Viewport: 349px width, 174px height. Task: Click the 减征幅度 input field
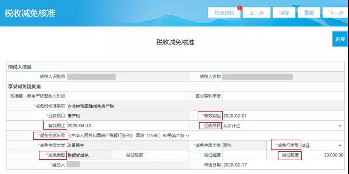click(x=245, y=155)
